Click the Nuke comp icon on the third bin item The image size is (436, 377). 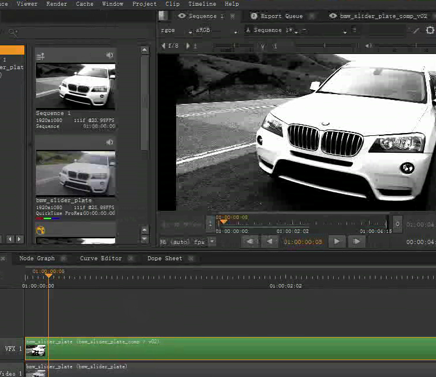[x=40, y=230]
